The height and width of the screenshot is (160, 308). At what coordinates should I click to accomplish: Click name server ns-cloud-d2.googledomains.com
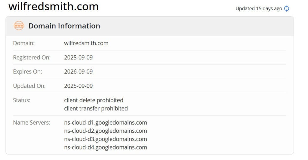[x=105, y=131]
